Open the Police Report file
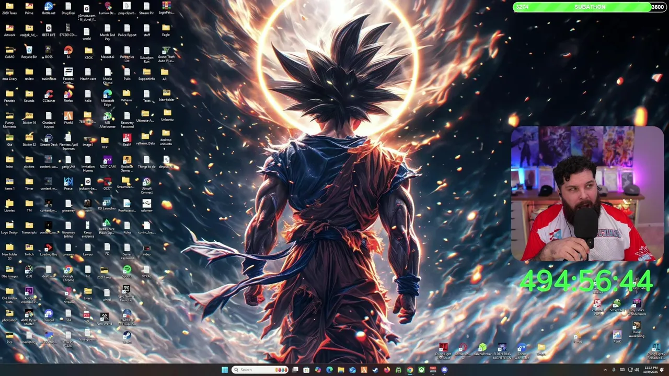The width and height of the screenshot is (669, 376). (127, 30)
